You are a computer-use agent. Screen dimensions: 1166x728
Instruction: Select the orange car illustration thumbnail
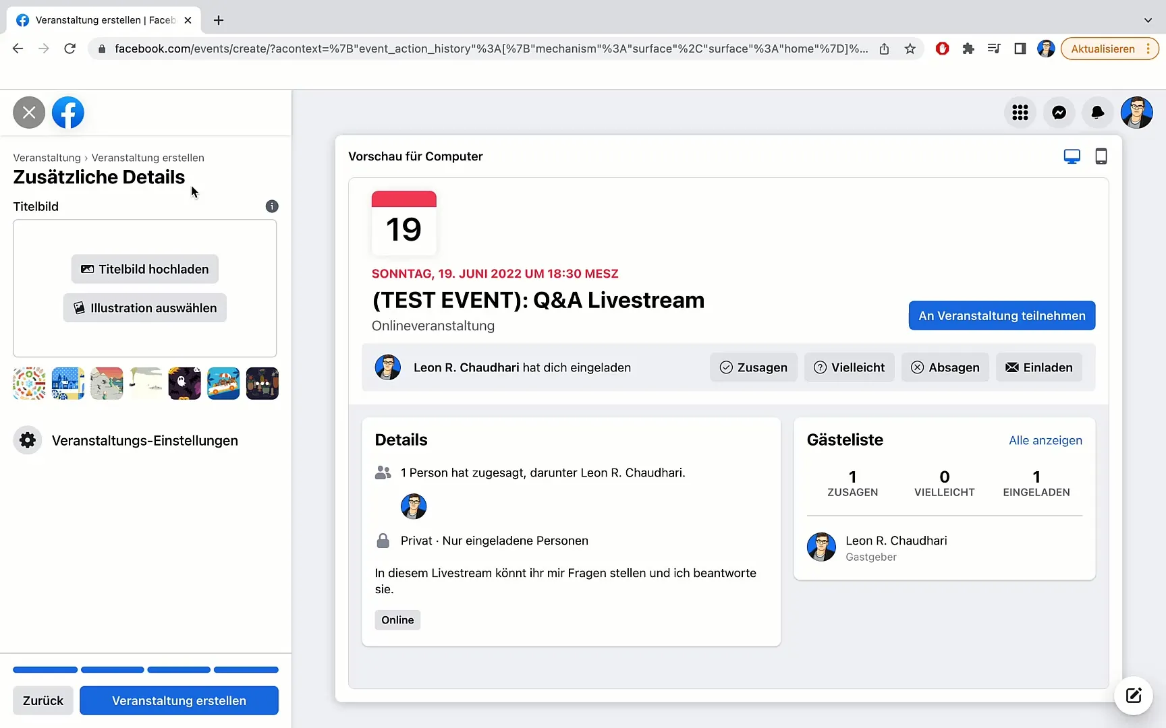[223, 384]
